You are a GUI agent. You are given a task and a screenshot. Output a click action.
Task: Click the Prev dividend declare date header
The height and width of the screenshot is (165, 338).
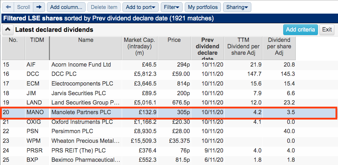207,48
